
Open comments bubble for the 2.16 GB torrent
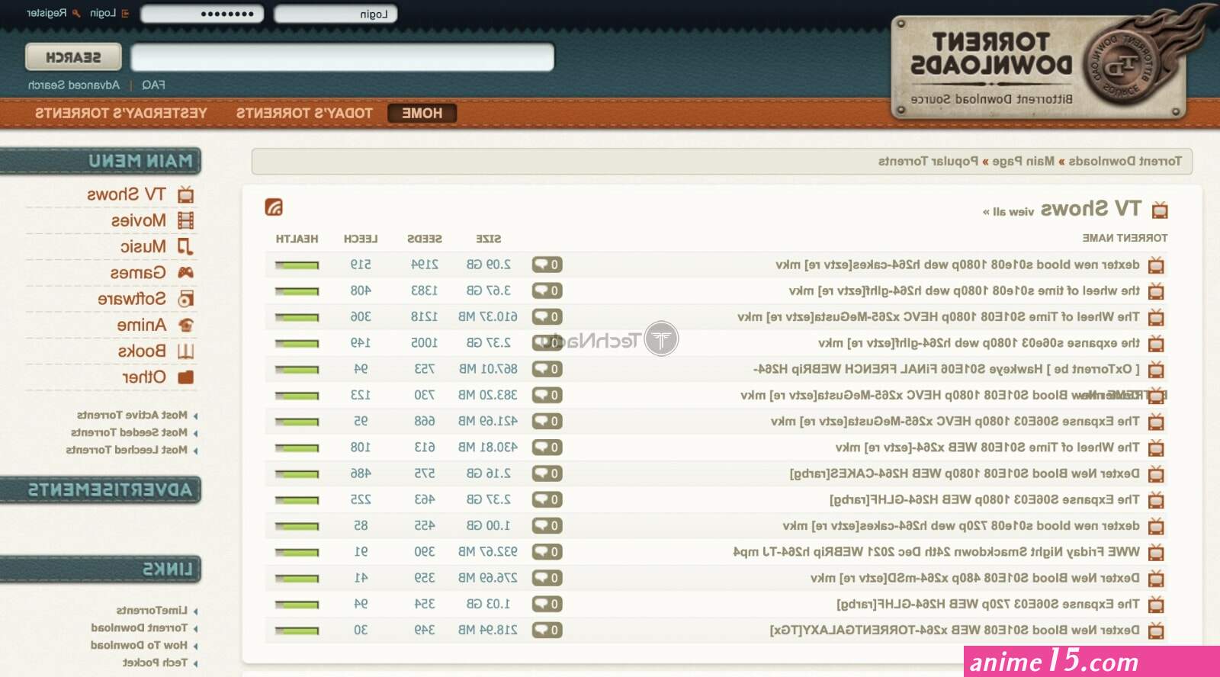pyautogui.click(x=547, y=473)
